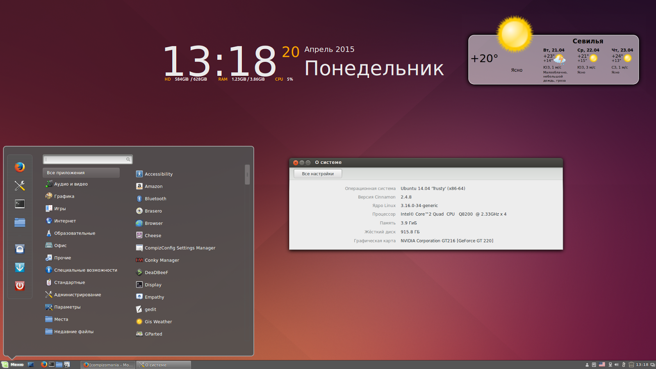Click the user applet icon in the tray
This screenshot has height=369, width=656.
point(587,364)
